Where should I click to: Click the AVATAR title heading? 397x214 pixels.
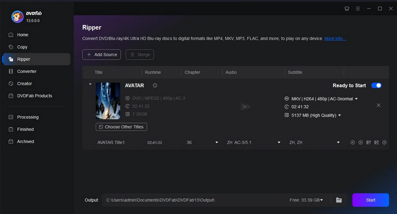click(x=134, y=85)
